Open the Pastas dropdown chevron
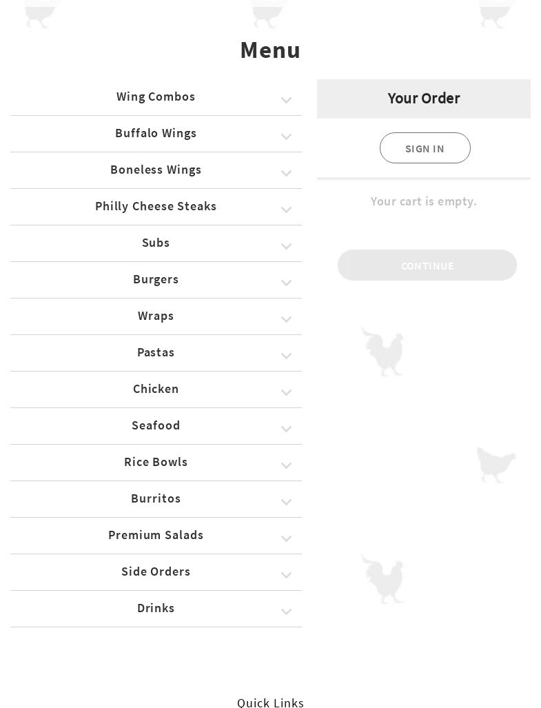The image size is (541, 708). tap(286, 356)
